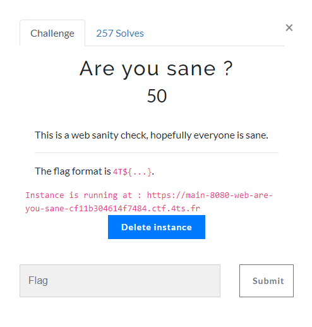This screenshot has height=327, width=312.
Task: Click the word 'hopefully' in the description
Action: (x=171, y=135)
